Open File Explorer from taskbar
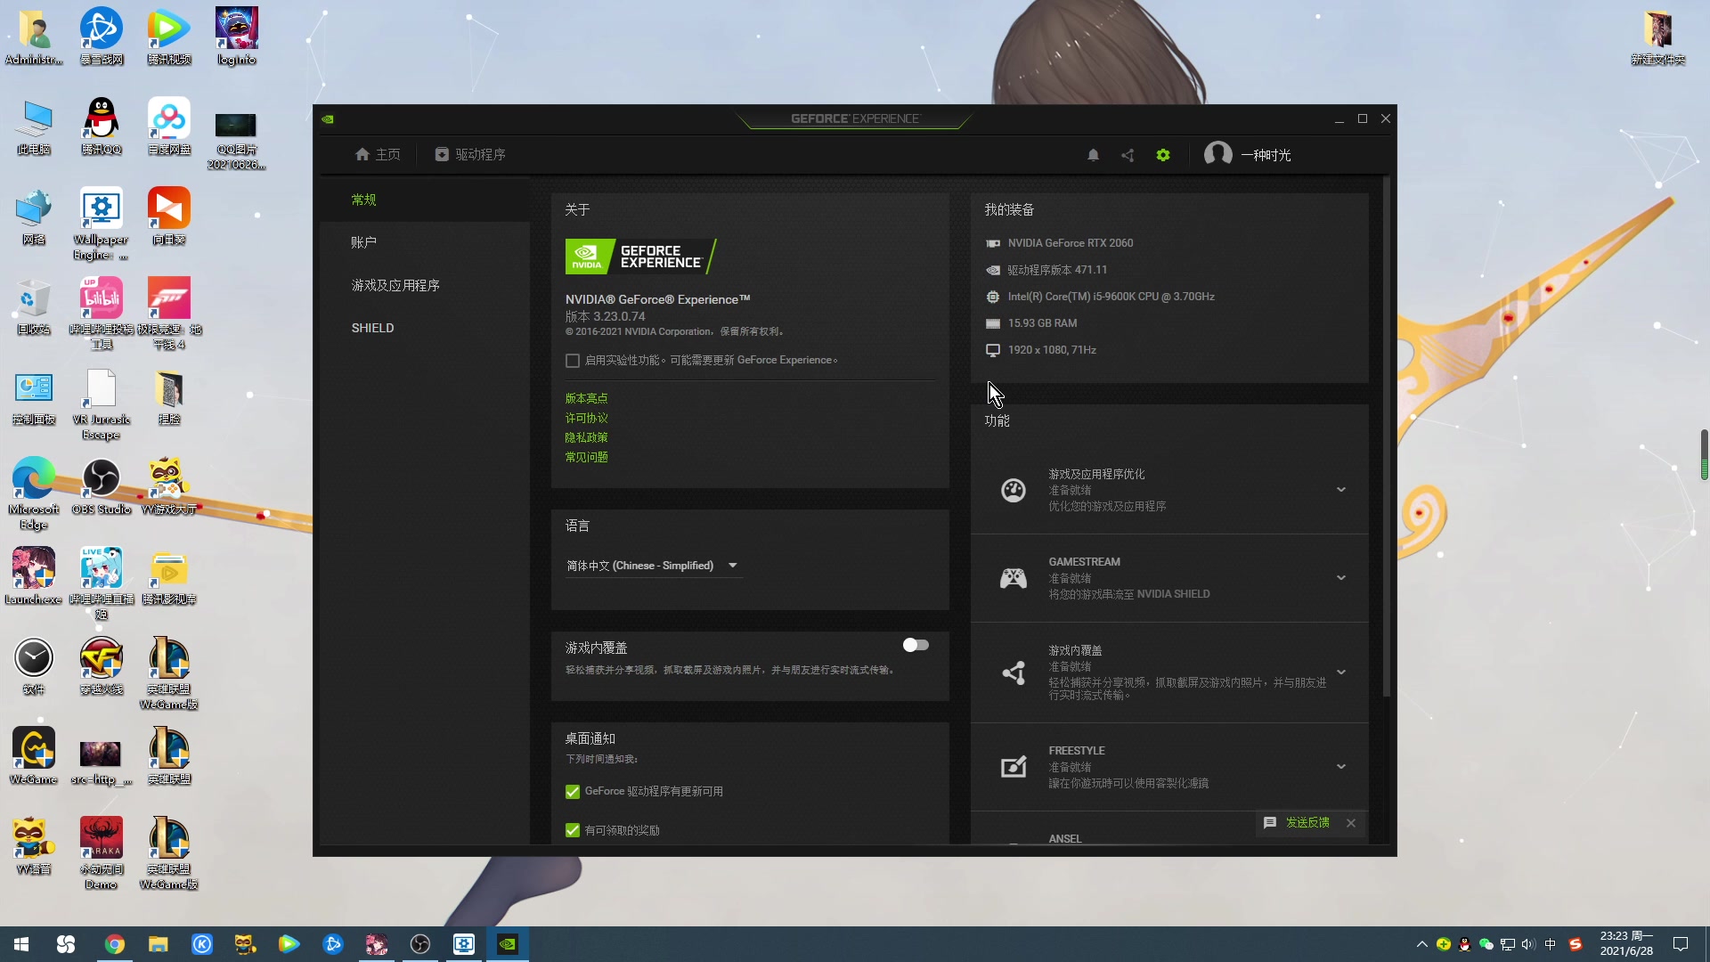Screen dimensions: 1710x962 point(159,944)
